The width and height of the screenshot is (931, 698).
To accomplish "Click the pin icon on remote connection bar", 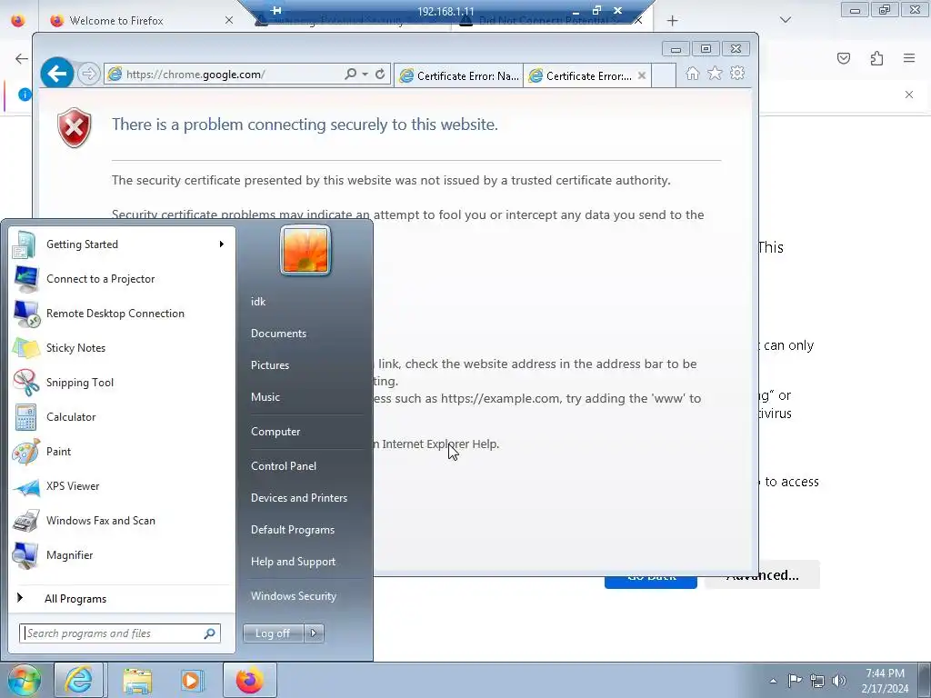I will pos(275,11).
